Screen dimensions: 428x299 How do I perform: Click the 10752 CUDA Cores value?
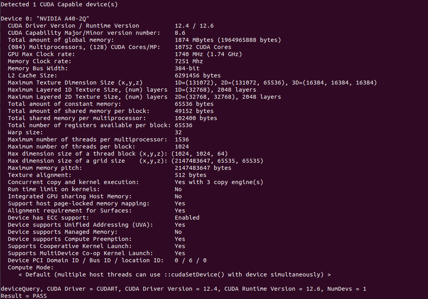(x=203, y=47)
